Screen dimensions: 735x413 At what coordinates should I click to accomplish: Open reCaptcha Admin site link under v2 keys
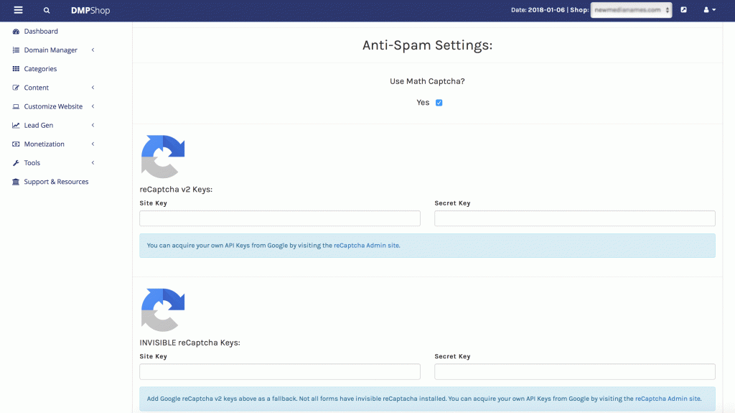(366, 246)
